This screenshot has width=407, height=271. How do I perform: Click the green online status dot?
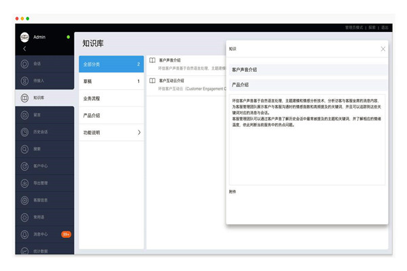point(69,37)
